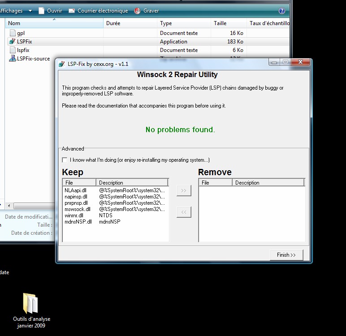Close the LSP-Fix window
Viewport: 346px width, 336px height.
[x=301, y=62]
